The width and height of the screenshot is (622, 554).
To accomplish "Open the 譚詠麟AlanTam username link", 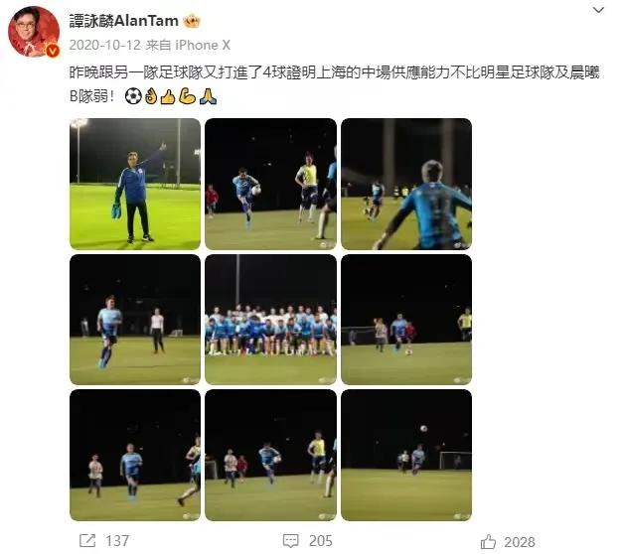I will click(x=124, y=21).
